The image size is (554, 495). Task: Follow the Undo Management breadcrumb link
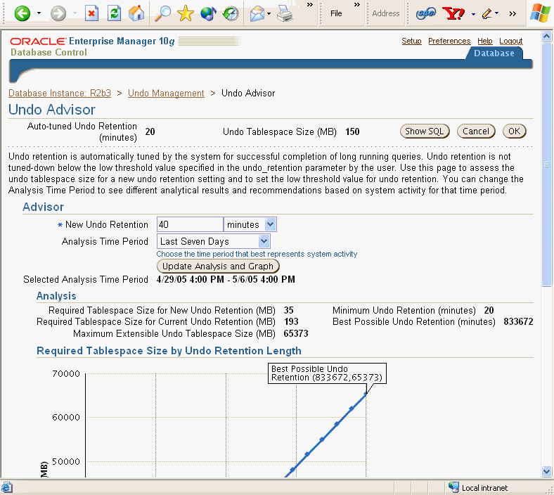tap(166, 94)
